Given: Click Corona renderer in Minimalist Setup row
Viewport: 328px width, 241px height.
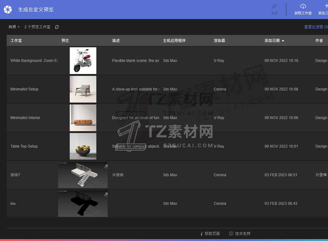Looking at the screenshot, I should (x=220, y=89).
